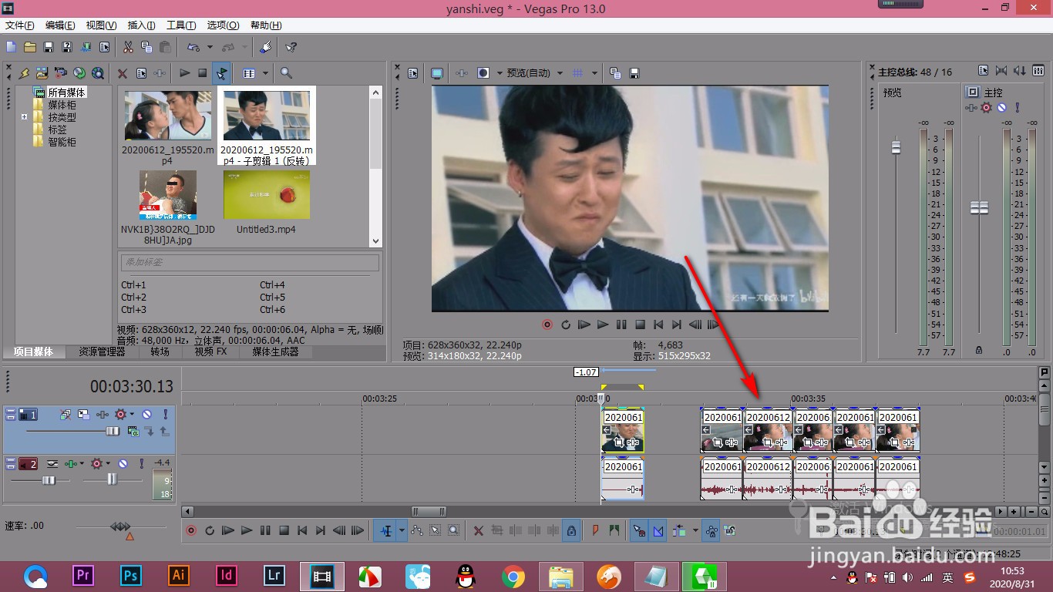Open the media Views dropdown arrow
This screenshot has height=592, width=1053.
[x=265, y=73]
